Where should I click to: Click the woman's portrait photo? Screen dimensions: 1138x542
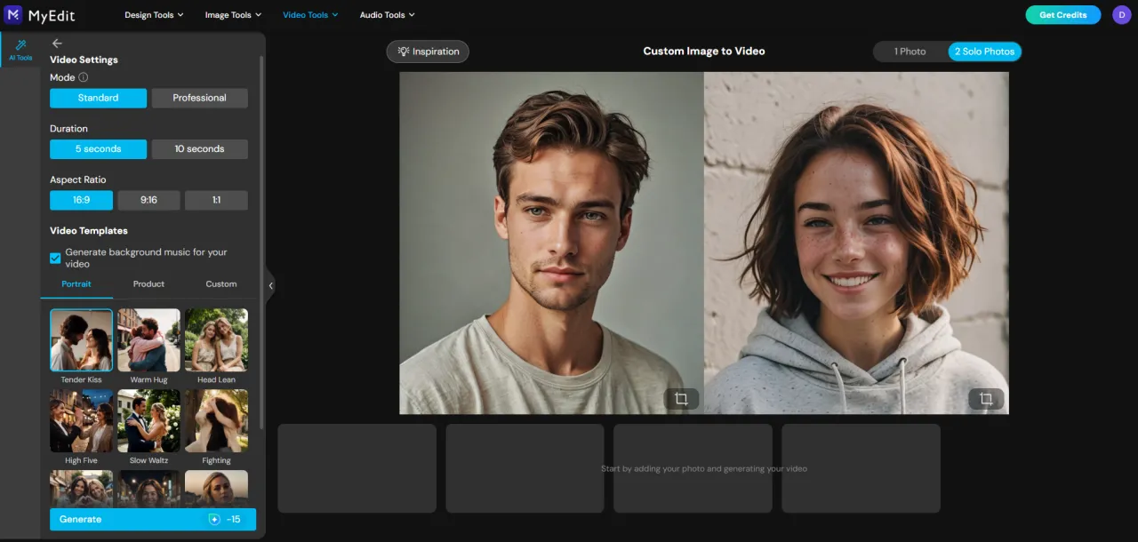pyautogui.click(x=856, y=243)
